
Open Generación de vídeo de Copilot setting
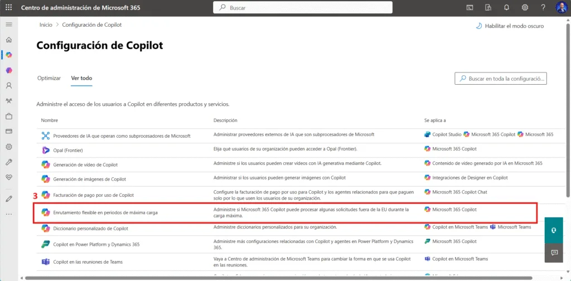tap(85, 164)
